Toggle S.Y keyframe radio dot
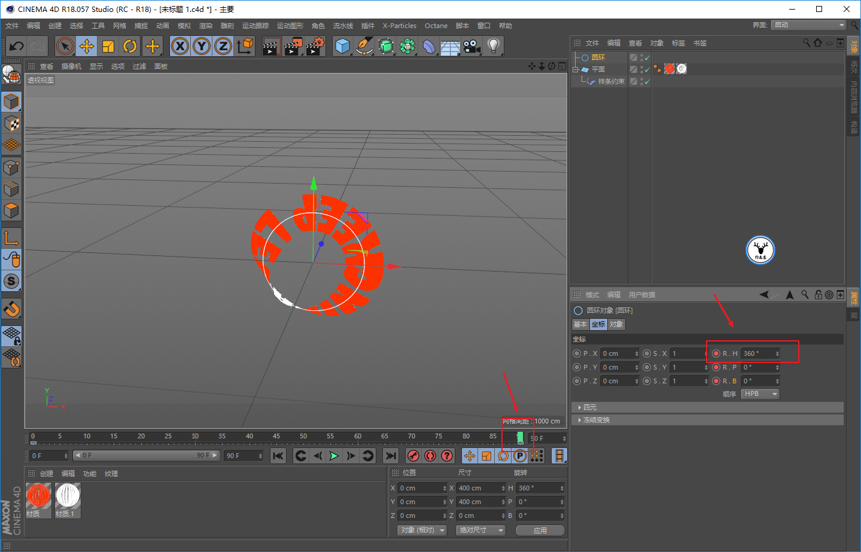 (647, 367)
